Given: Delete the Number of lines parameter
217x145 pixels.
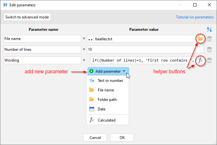Looking at the screenshot, I should [x=209, y=49].
